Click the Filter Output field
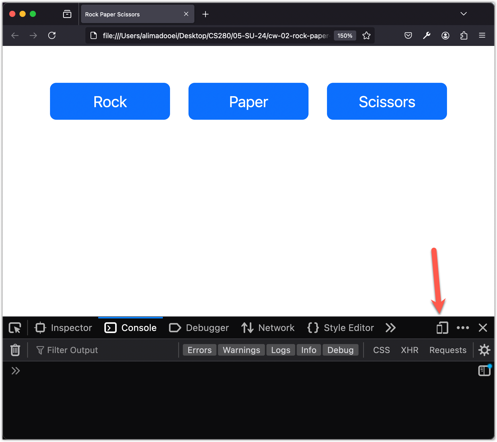Viewport: 497px width, 442px height. [x=103, y=350]
